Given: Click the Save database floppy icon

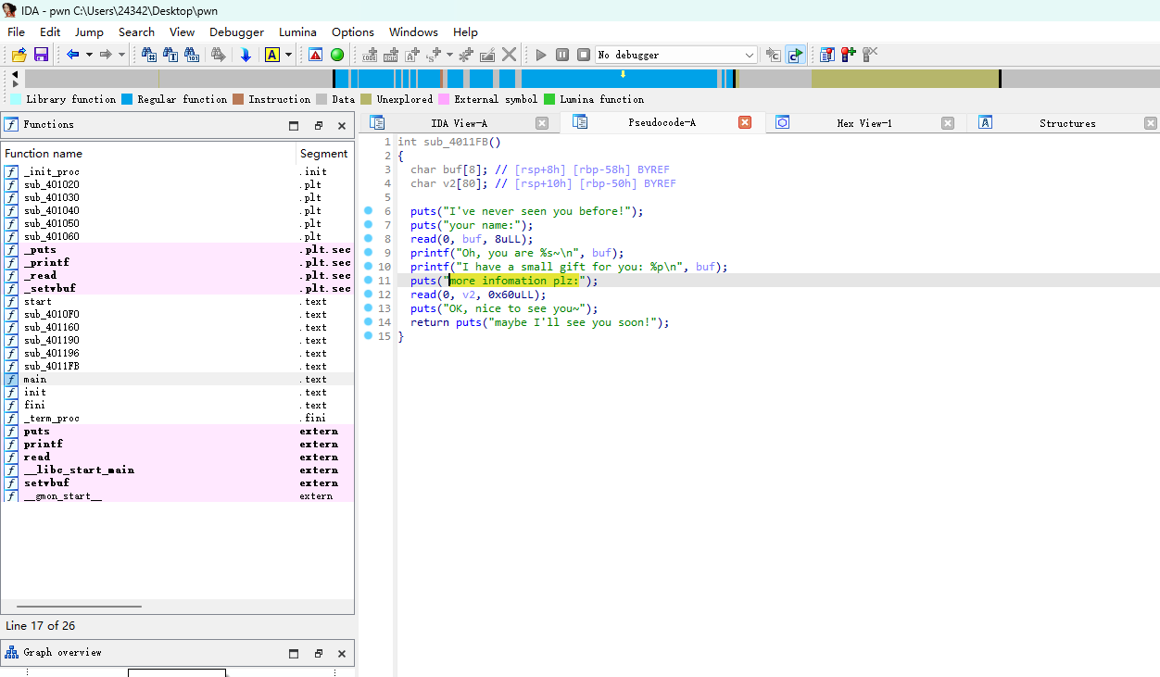Looking at the screenshot, I should 41,55.
